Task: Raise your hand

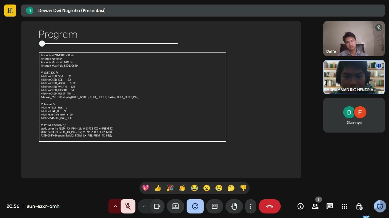Action: pyautogui.click(x=234, y=206)
